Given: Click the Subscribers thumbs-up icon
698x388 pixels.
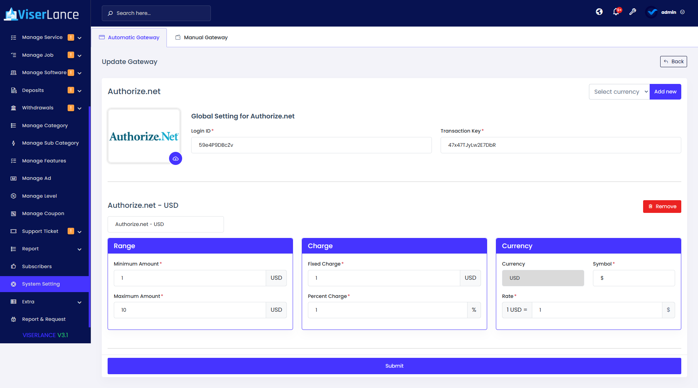Looking at the screenshot, I should click(13, 267).
